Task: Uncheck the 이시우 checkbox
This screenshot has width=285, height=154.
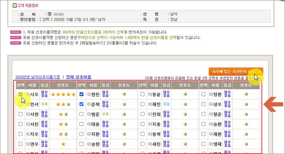Action: tap(20, 94)
